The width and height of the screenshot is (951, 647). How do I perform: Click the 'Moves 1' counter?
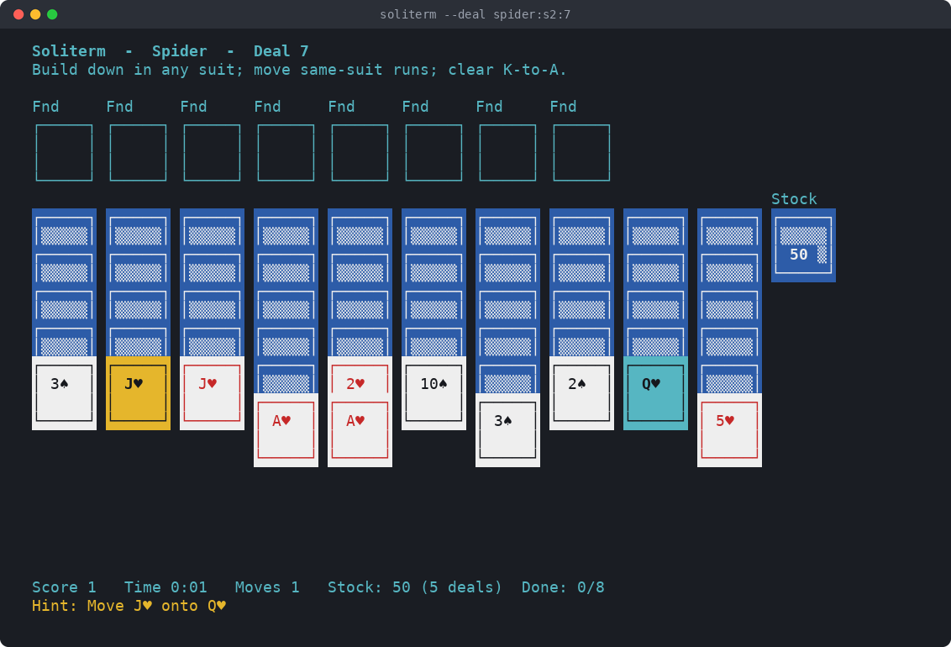click(x=267, y=587)
